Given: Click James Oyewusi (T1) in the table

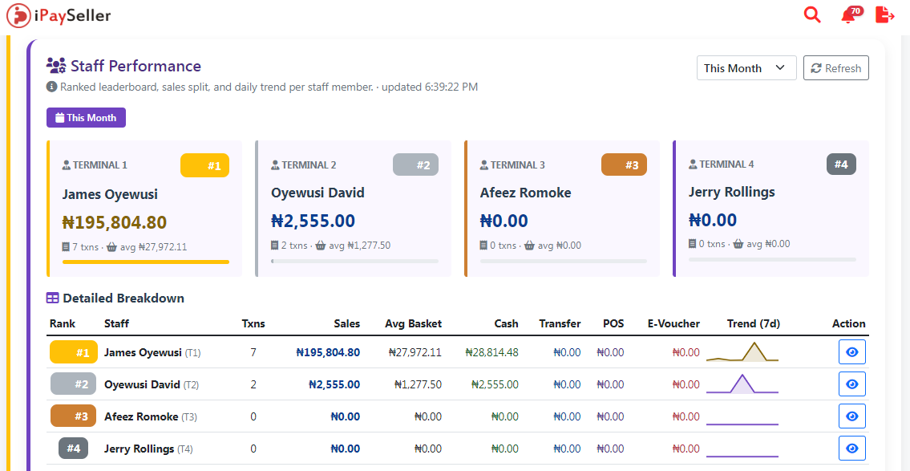Looking at the screenshot, I should [x=152, y=352].
